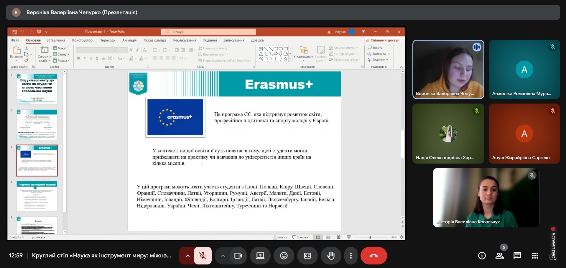This screenshot has height=268, width=566.
Task: Click the raise hand icon
Action: (331, 256)
